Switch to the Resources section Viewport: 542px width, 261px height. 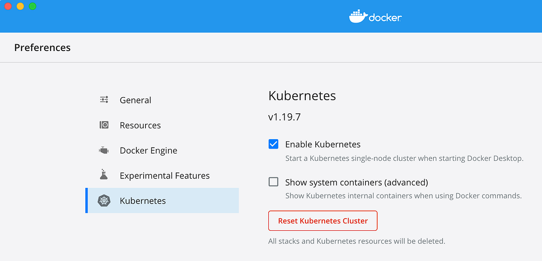pos(140,126)
